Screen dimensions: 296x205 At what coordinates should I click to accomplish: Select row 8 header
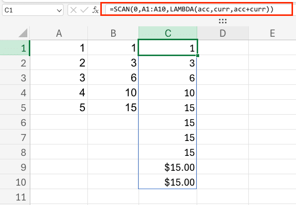(x=15, y=152)
